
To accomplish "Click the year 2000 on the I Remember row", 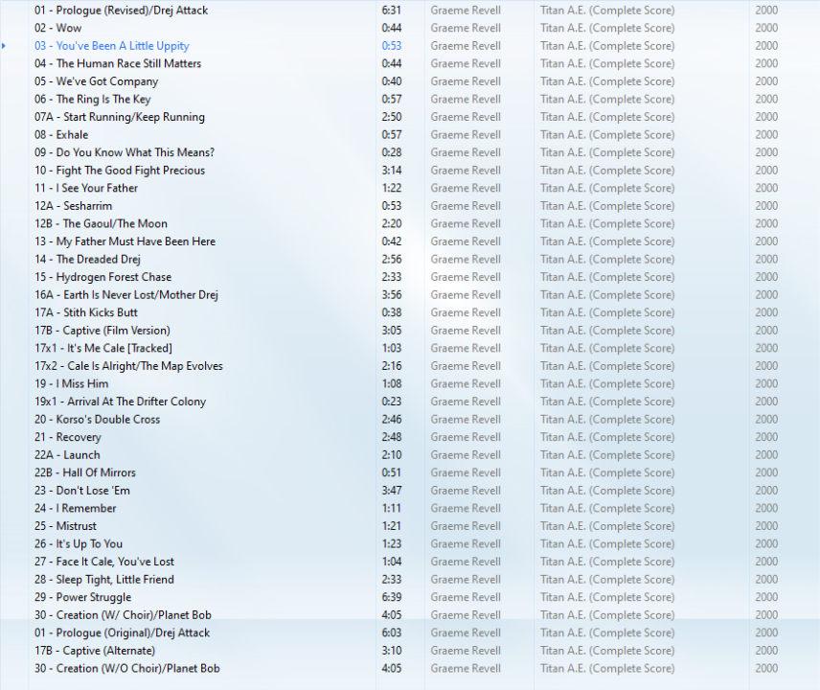I will tap(766, 509).
